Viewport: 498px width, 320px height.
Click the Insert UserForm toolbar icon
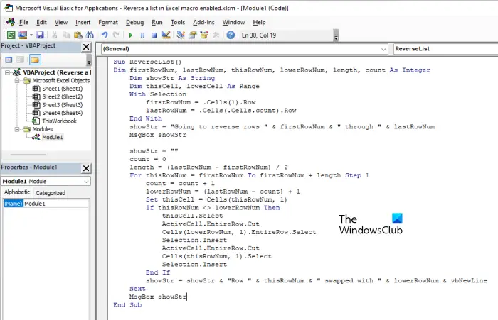(23, 35)
